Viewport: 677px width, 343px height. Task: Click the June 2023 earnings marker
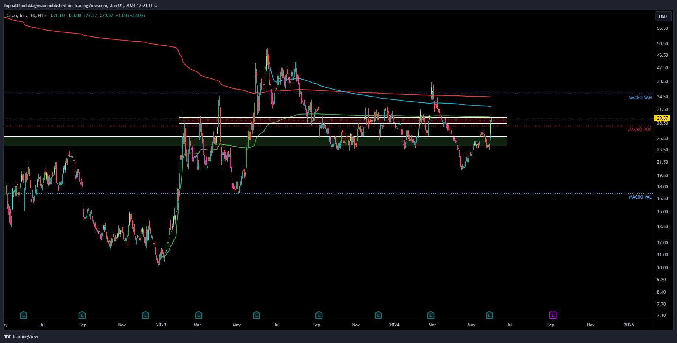pos(256,315)
